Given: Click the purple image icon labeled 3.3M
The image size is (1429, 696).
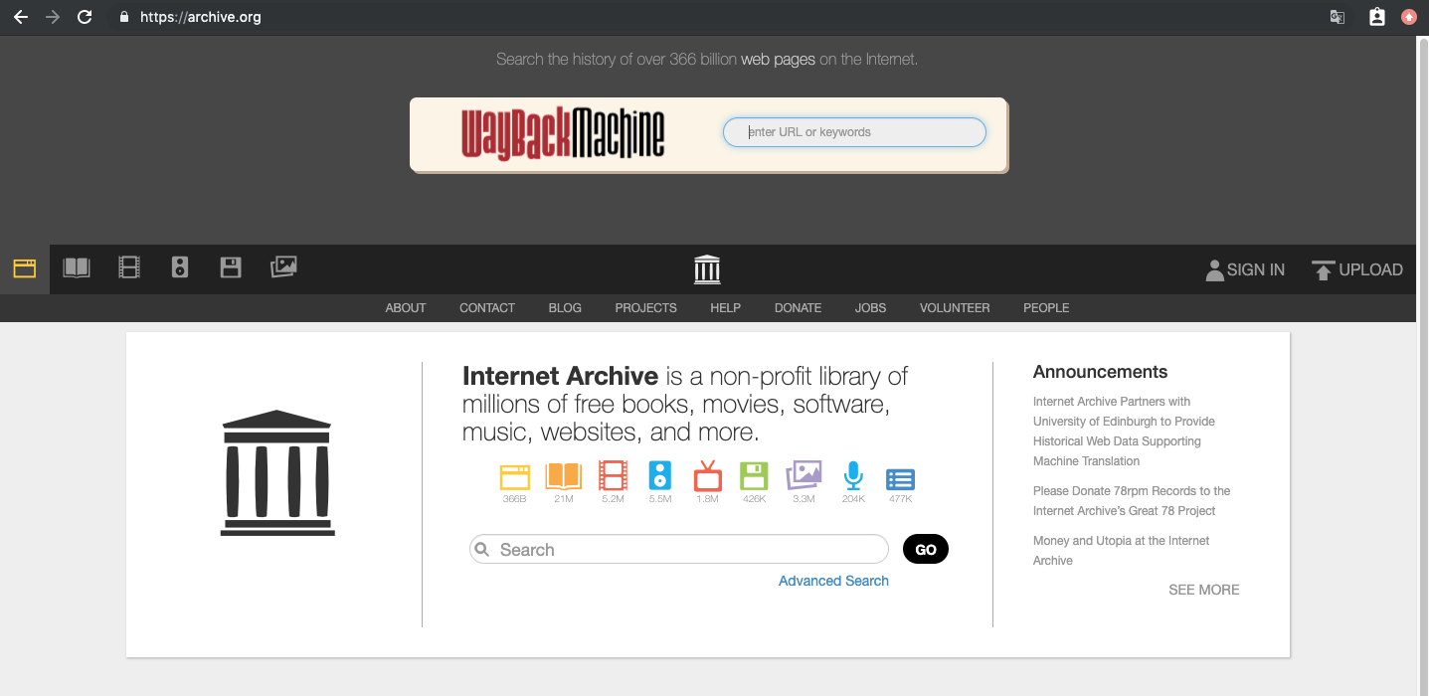Looking at the screenshot, I should (x=804, y=475).
